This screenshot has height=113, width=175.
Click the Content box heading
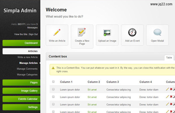click(58, 56)
